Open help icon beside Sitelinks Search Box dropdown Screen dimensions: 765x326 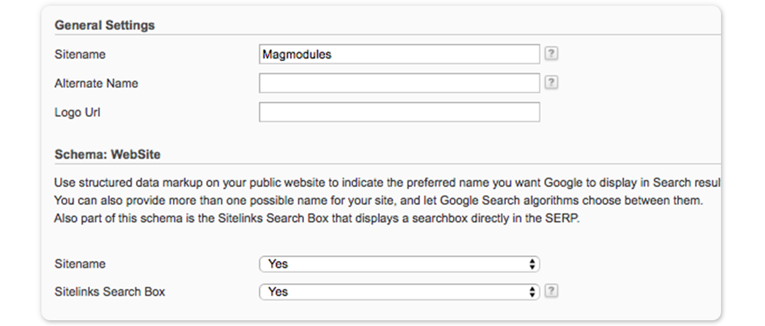click(551, 291)
